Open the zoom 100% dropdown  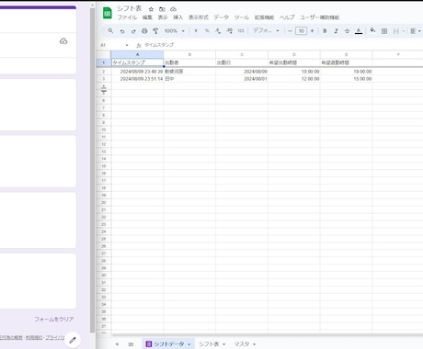[x=175, y=31]
